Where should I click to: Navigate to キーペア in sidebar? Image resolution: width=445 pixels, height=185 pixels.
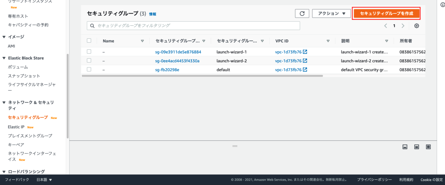click(16, 144)
